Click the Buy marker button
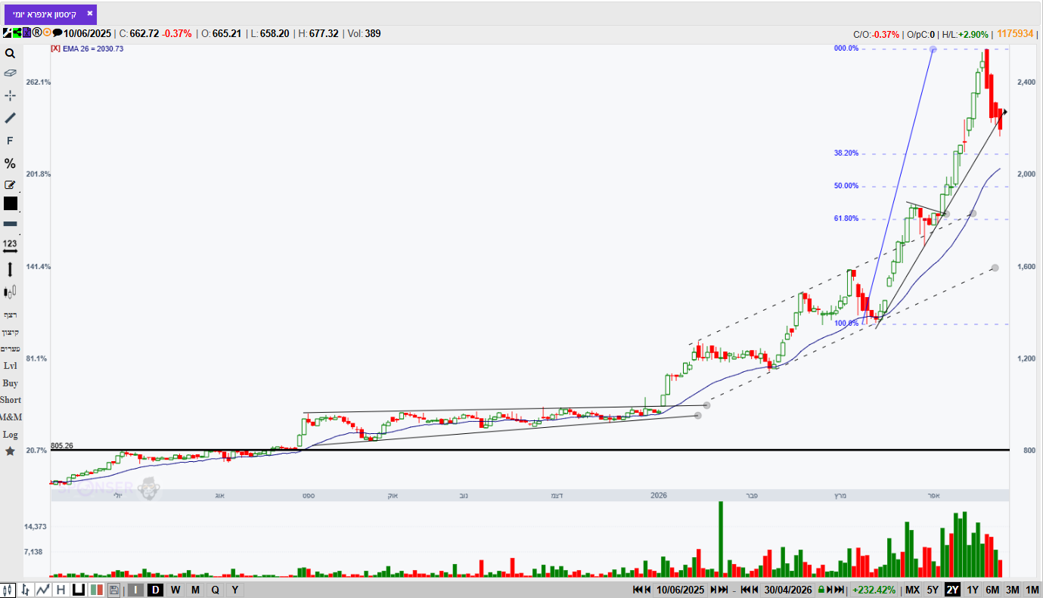The width and height of the screenshot is (1043, 598). [x=10, y=383]
